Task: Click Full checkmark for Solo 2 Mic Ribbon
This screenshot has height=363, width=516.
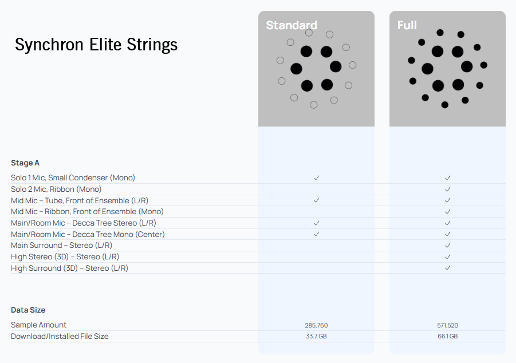Action: (x=447, y=189)
